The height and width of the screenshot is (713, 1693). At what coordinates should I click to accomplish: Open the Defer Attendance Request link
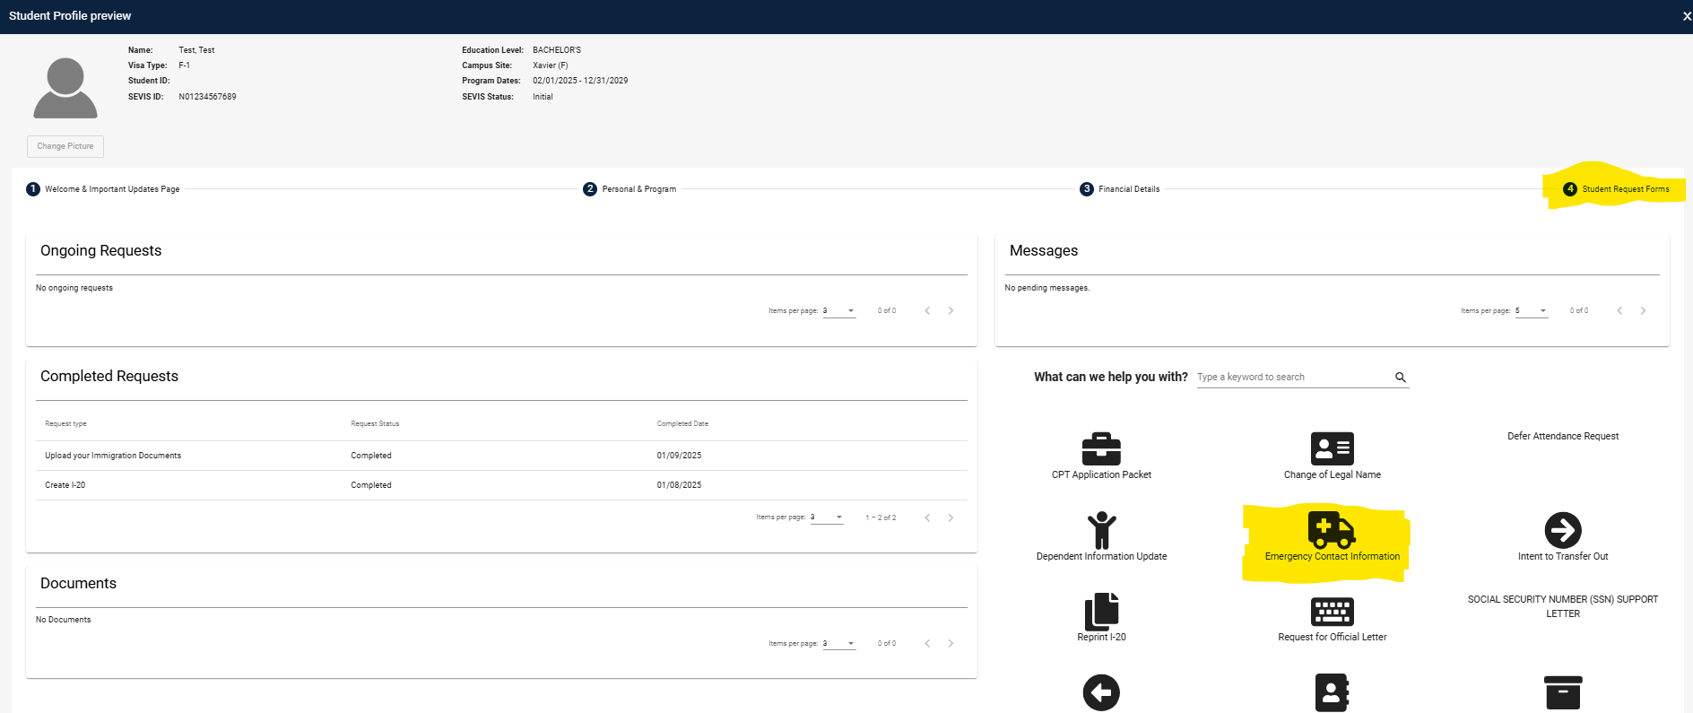click(1563, 437)
